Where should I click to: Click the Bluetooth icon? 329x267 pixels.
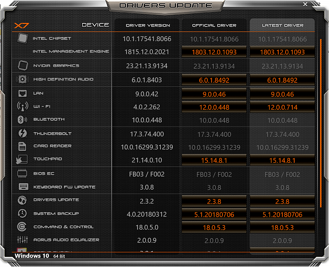click(x=22, y=119)
